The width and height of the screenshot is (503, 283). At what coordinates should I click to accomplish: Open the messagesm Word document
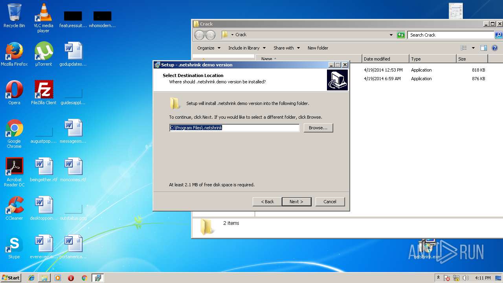[73, 131]
